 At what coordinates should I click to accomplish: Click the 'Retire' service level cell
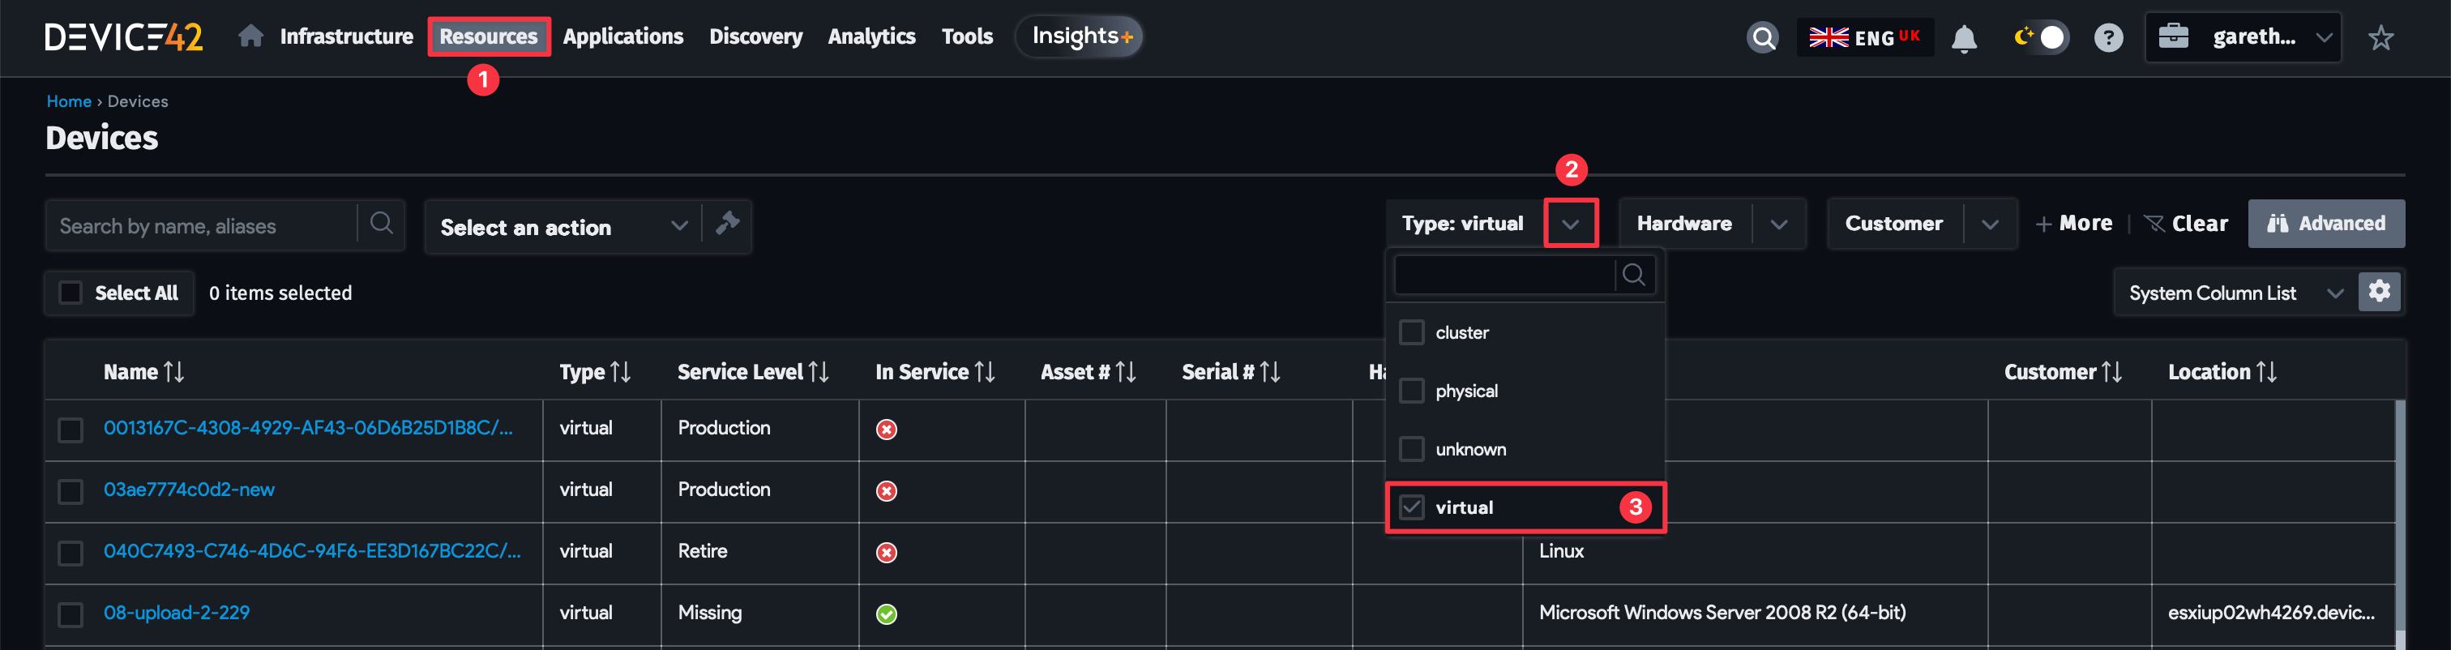(x=702, y=551)
